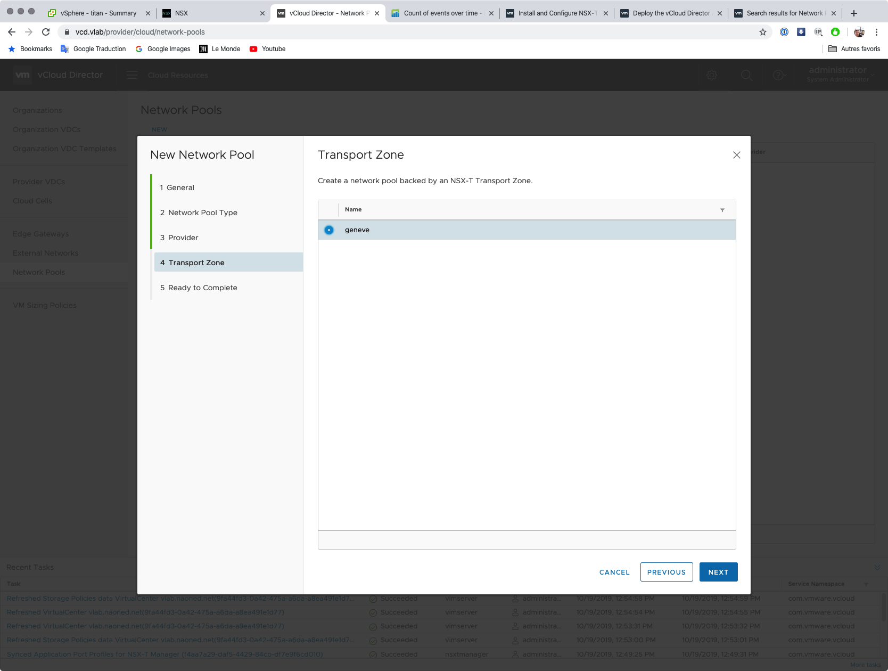This screenshot has width=888, height=671.
Task: Click the NEW network pool button
Action: [x=159, y=129]
